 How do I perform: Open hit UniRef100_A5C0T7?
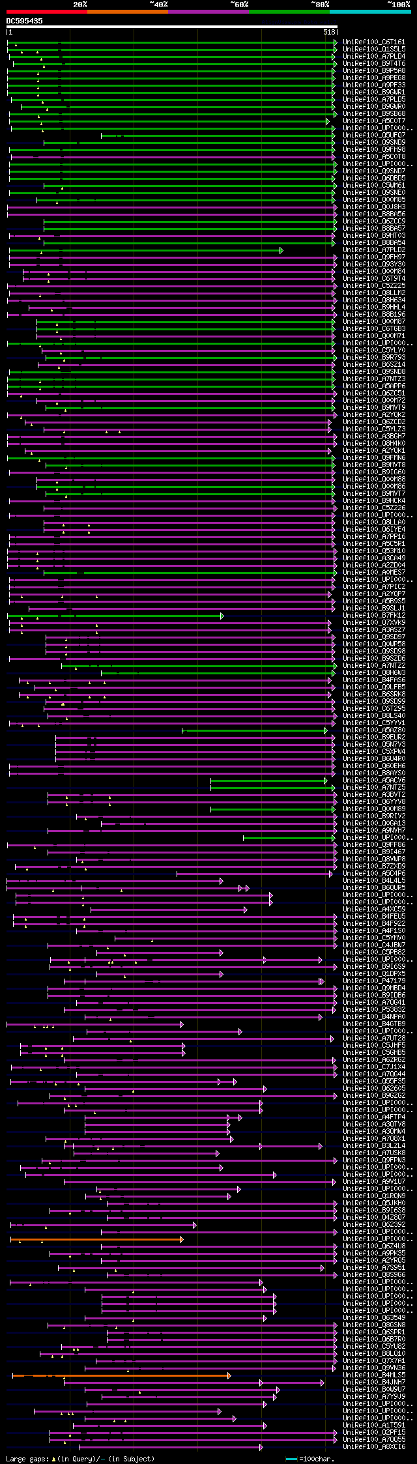(374, 121)
